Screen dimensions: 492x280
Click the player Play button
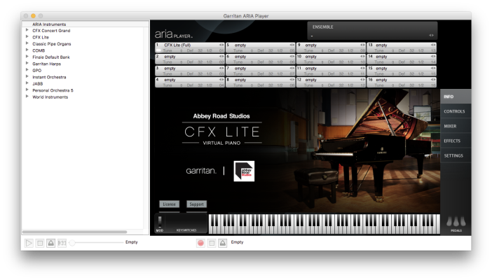click(x=29, y=243)
